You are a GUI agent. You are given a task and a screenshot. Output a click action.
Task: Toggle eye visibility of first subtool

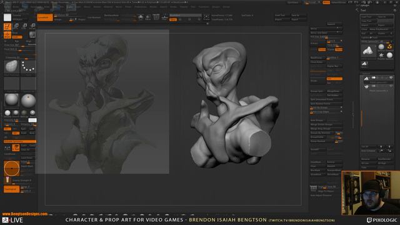tap(391, 77)
